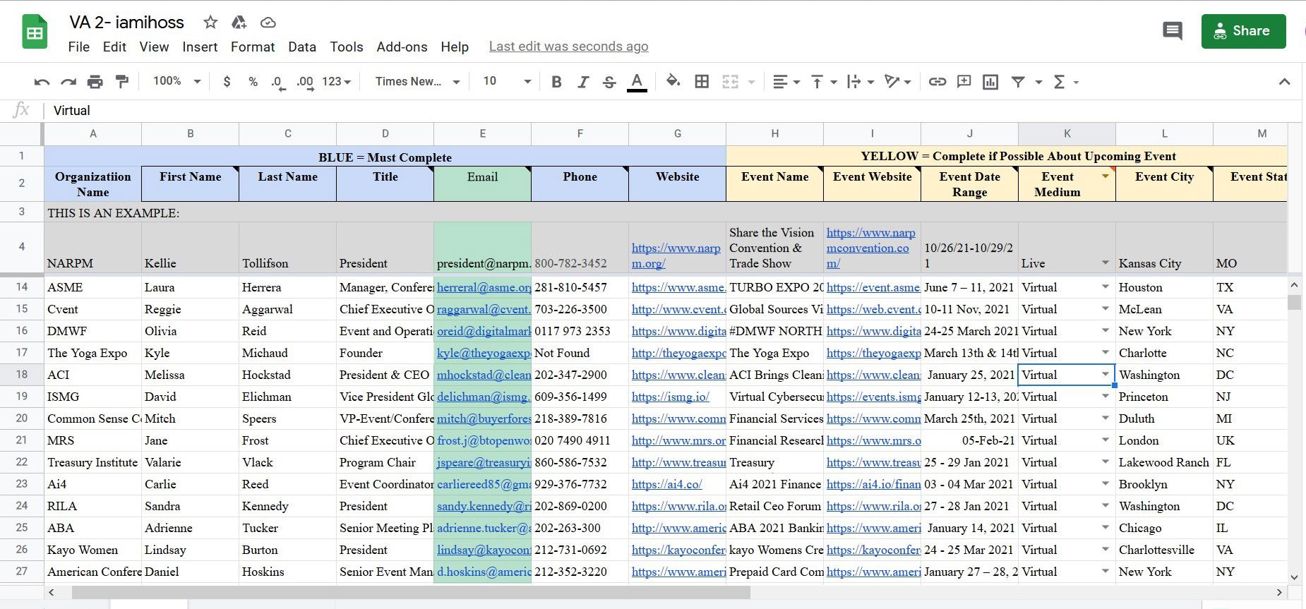This screenshot has height=609, width=1306.
Task: Open the Times New Roman font dropdown
Action: pos(417,82)
